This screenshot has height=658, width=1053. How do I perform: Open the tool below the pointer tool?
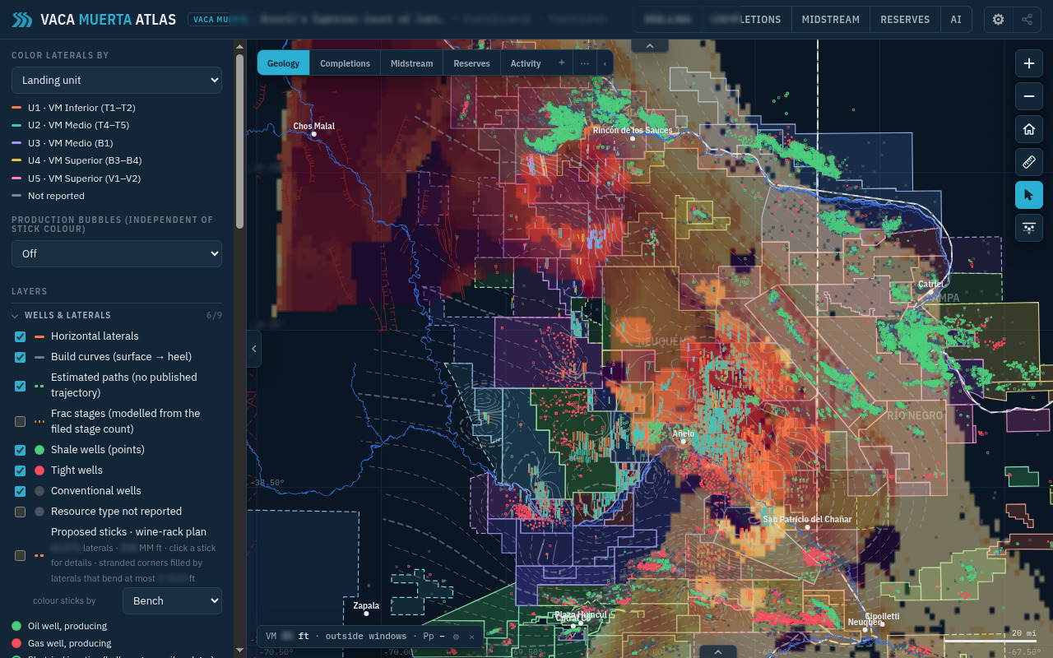(1029, 228)
